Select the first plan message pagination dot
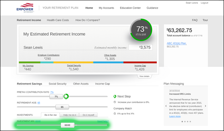The width and height of the screenshot is (224, 131). (182, 122)
